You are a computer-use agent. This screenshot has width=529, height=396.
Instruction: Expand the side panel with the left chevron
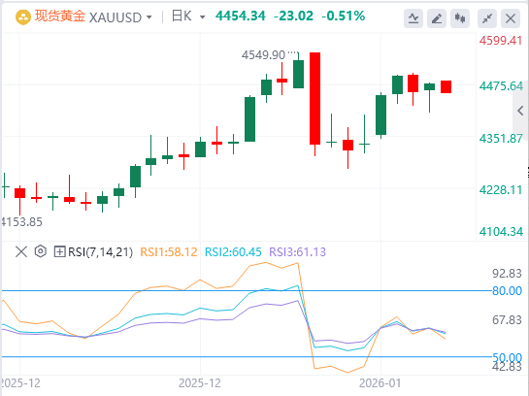tap(520, 111)
